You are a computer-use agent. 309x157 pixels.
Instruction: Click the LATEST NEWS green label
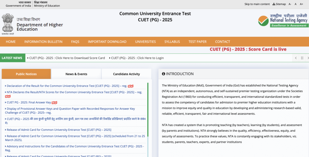pyautogui.click(x=13, y=58)
